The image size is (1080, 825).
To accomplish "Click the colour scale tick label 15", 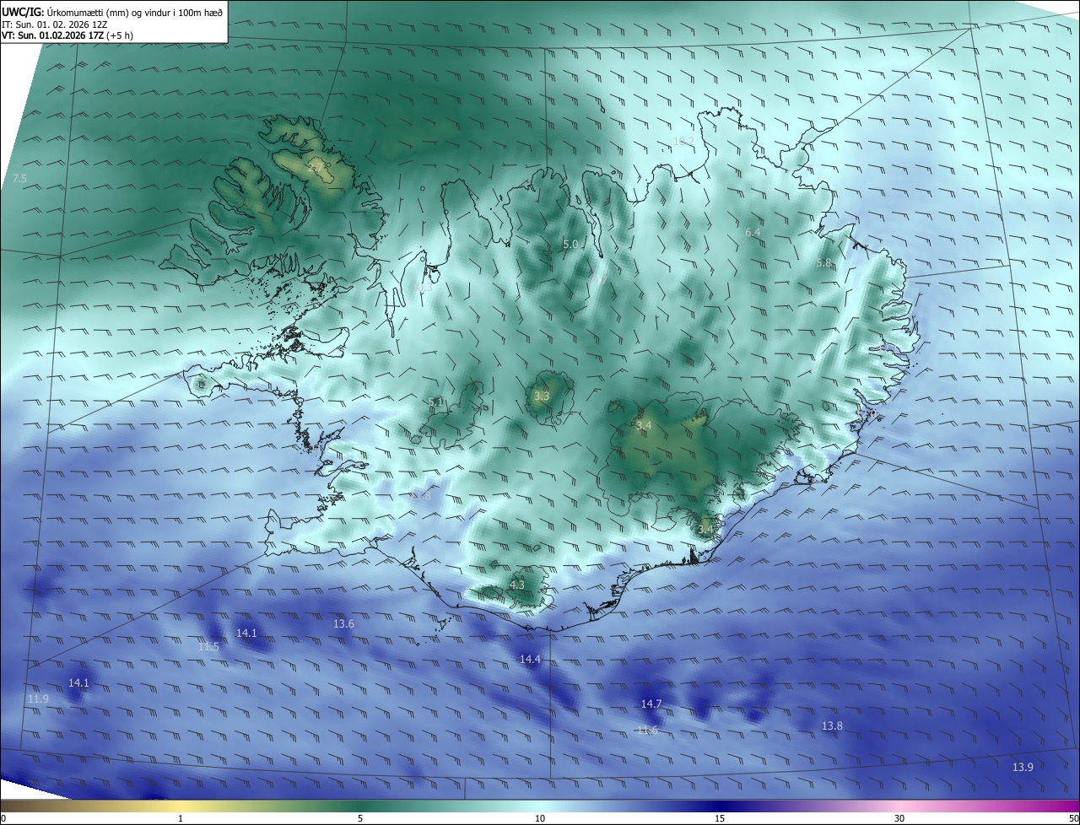I will (x=720, y=818).
